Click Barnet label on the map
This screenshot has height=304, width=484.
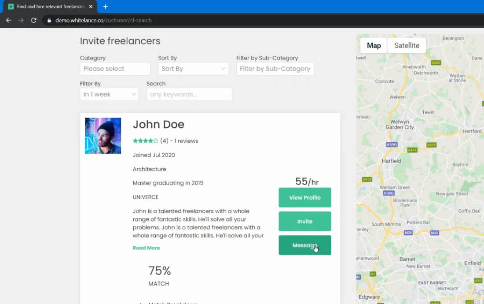[407, 259]
